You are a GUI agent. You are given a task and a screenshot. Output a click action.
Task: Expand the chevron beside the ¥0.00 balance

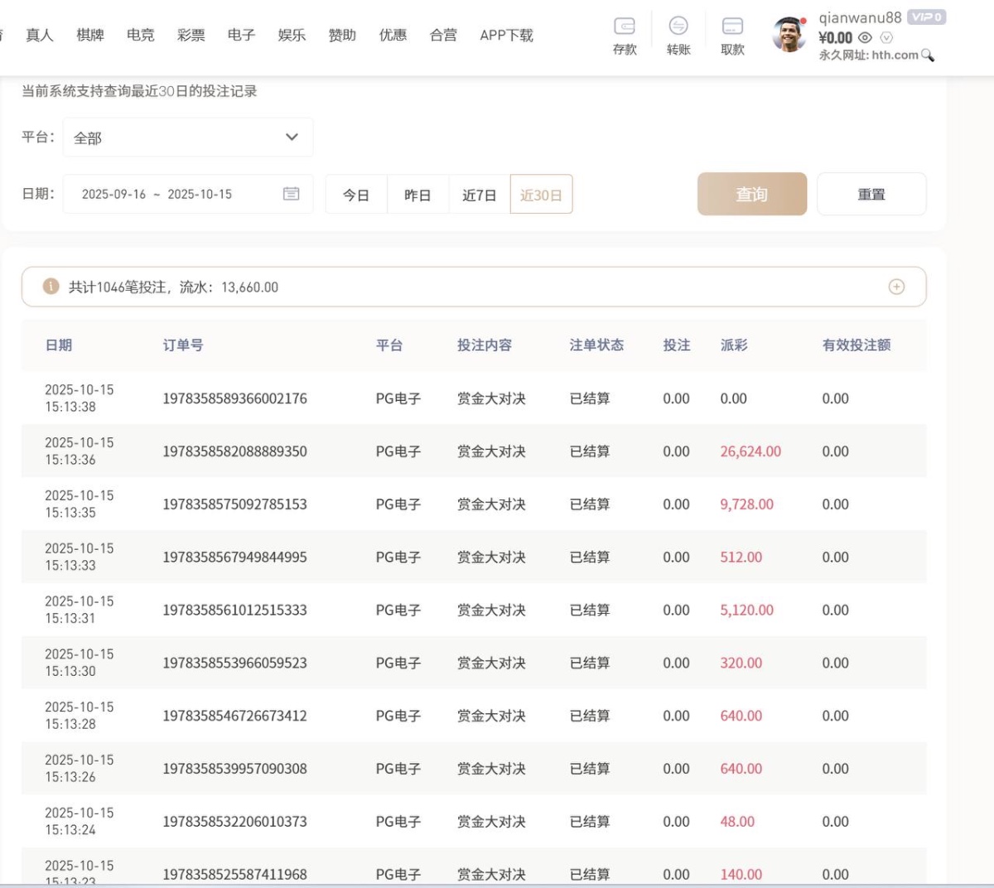[x=885, y=37]
